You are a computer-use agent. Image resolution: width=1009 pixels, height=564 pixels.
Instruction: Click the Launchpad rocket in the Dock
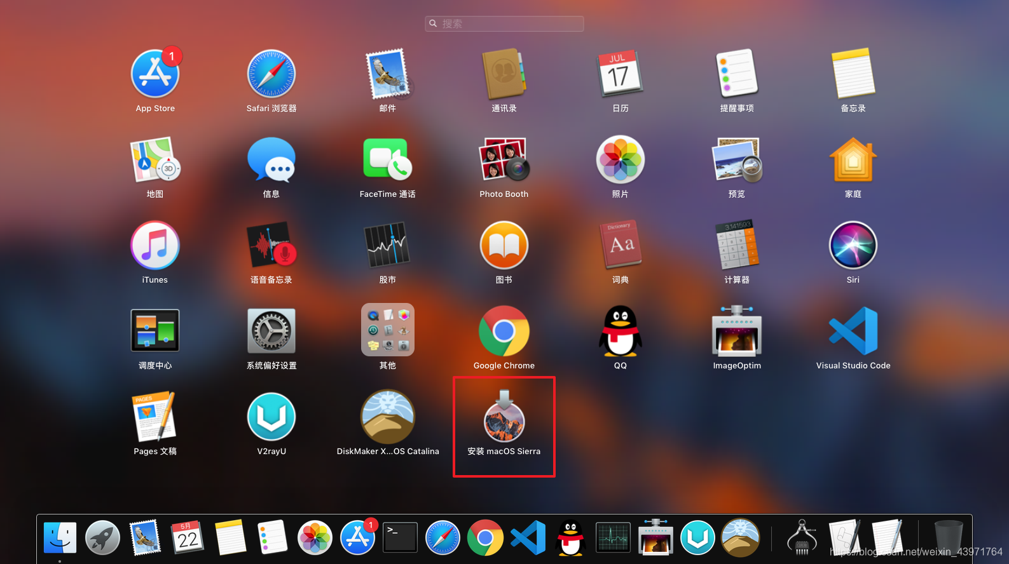coord(102,538)
